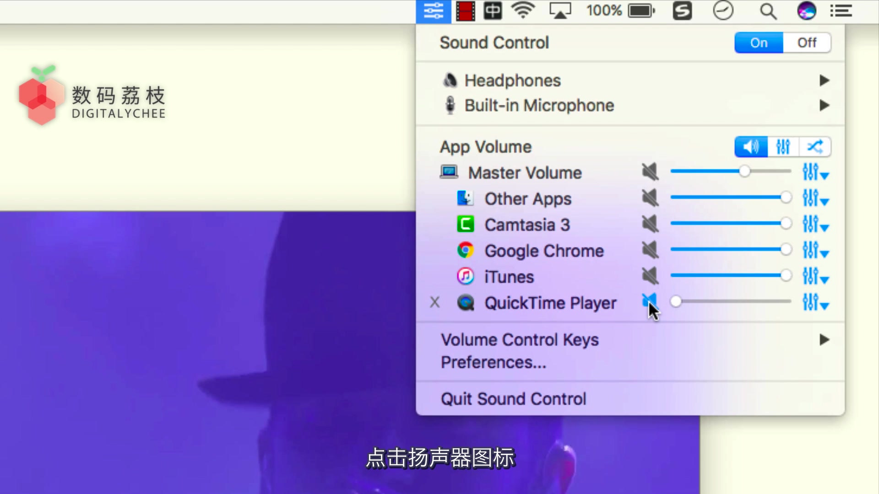The image size is (879, 494).
Task: Click the "Master Volume" label
Action: (x=525, y=173)
